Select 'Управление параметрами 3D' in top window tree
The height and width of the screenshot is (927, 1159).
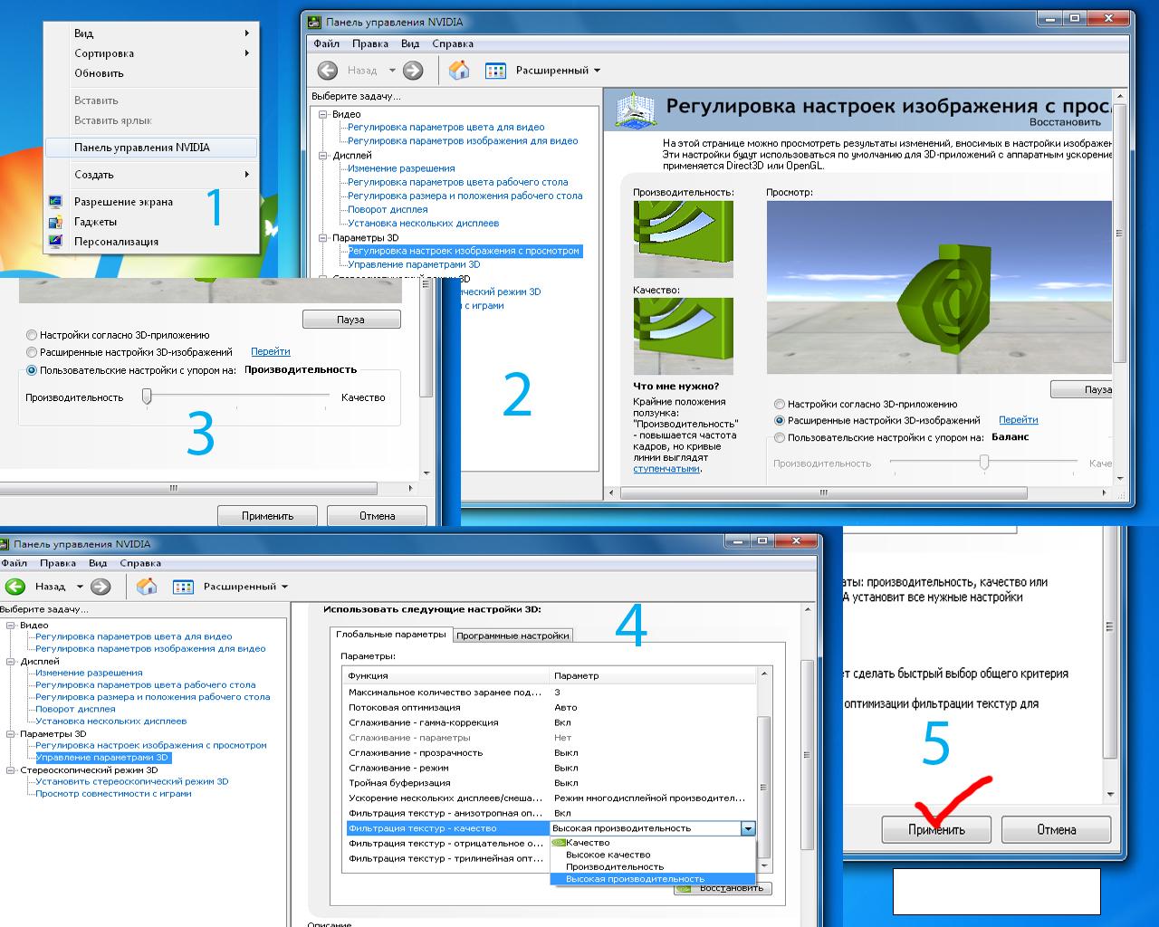tap(414, 264)
